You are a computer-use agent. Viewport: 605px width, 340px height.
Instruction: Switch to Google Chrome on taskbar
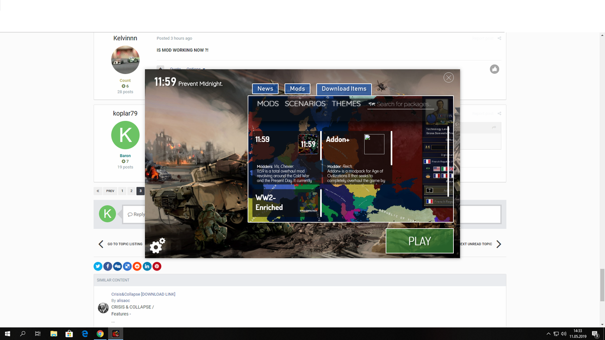point(100,333)
